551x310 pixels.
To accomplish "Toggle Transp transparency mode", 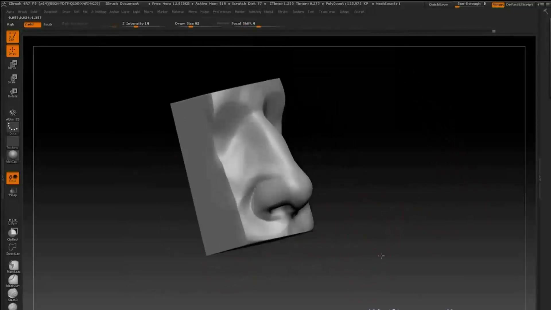I will tap(12, 192).
